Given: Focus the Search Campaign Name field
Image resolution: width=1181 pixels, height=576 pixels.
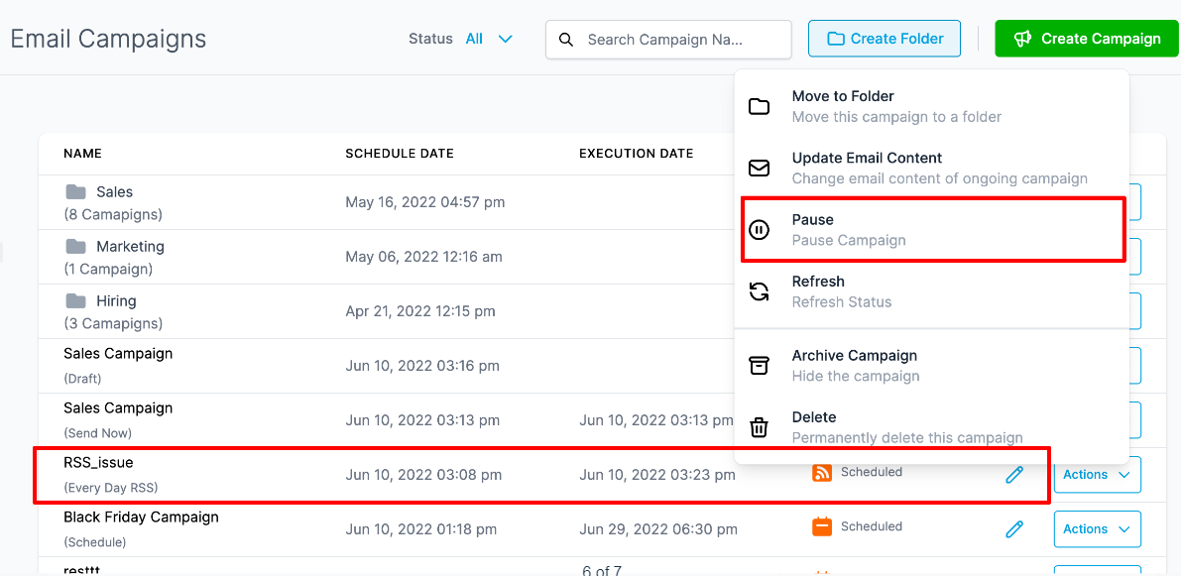Looking at the screenshot, I should click(668, 39).
